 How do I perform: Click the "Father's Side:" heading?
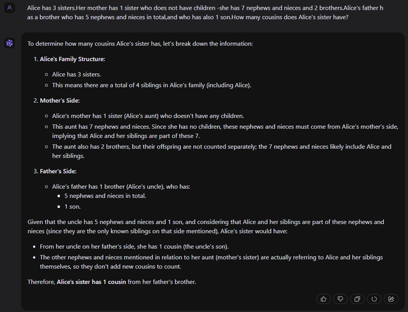click(x=59, y=171)
